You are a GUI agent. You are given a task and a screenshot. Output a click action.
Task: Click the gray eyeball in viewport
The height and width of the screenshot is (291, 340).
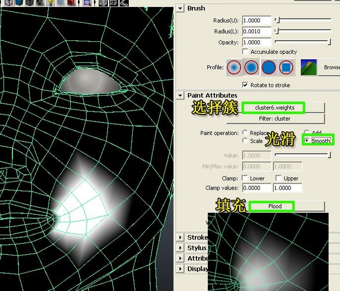point(90,82)
